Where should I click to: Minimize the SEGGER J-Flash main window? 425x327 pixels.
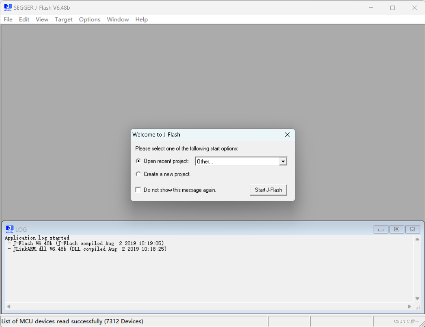click(x=371, y=7)
